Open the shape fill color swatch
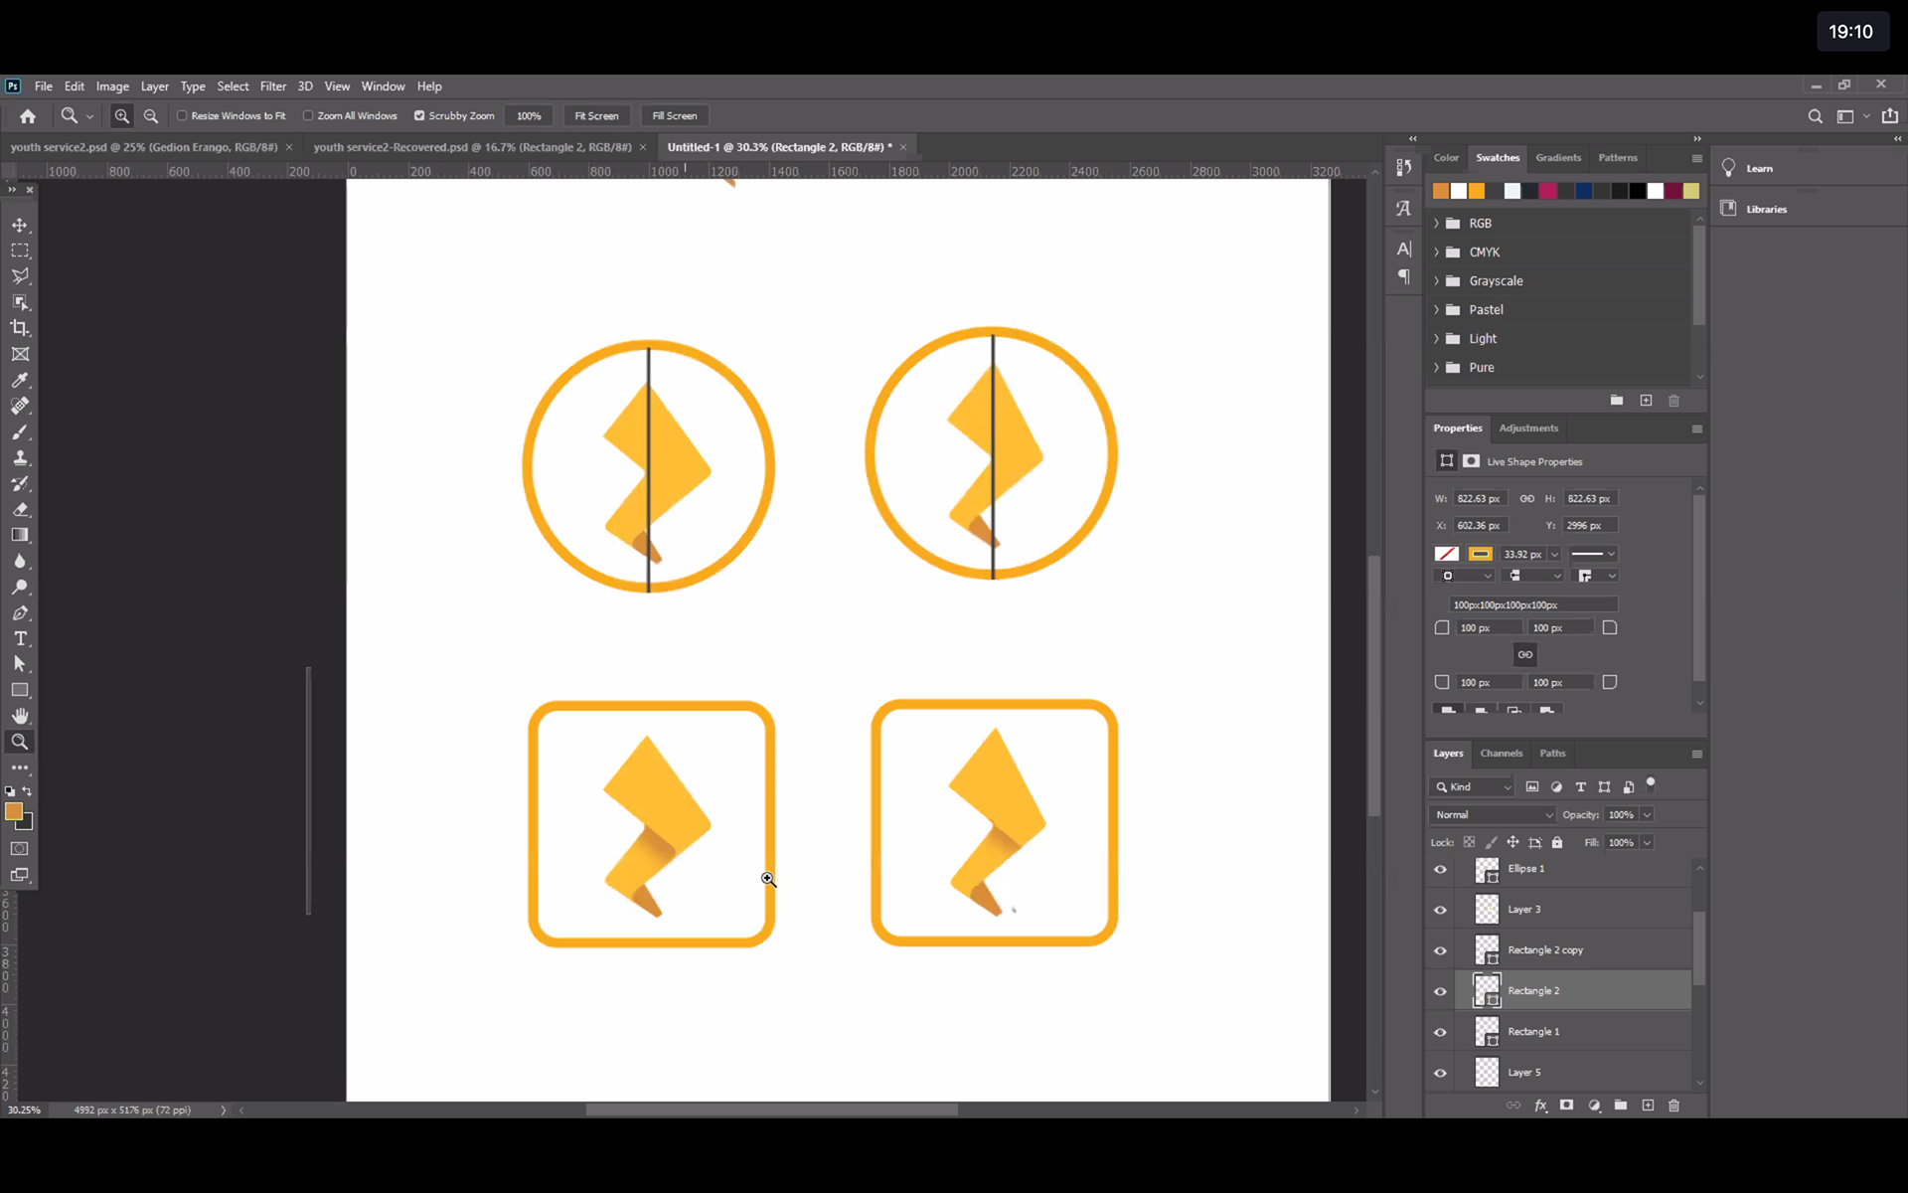 [1447, 554]
